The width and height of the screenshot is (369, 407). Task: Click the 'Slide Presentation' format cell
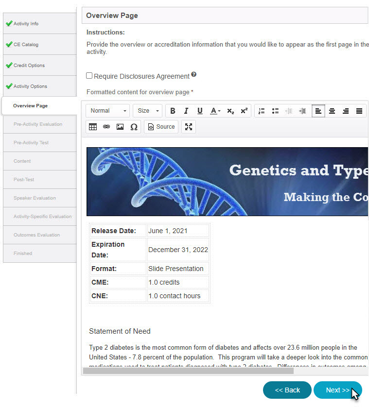tap(178, 269)
